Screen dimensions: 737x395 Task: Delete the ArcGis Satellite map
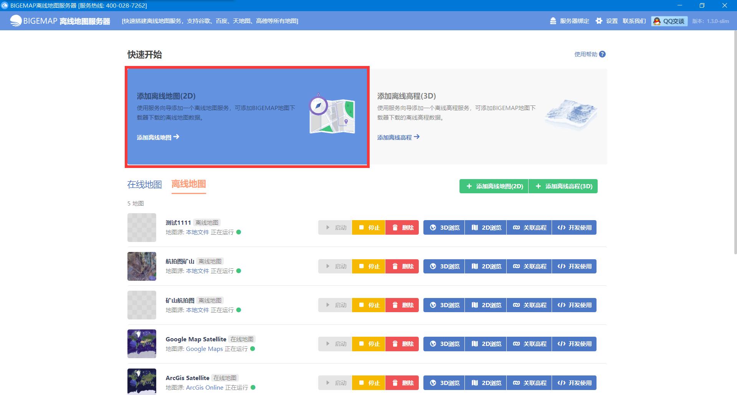[x=402, y=383]
